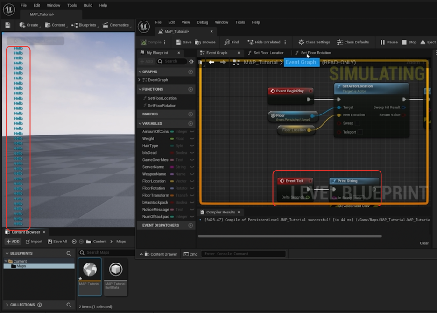Select the Event Graph tab
This screenshot has width=437, height=313.
[x=217, y=53]
